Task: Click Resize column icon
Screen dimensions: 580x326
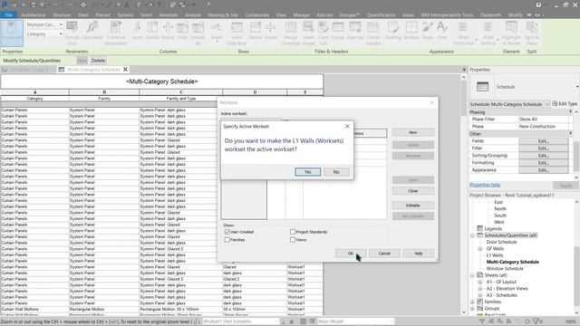Action: click(168, 30)
